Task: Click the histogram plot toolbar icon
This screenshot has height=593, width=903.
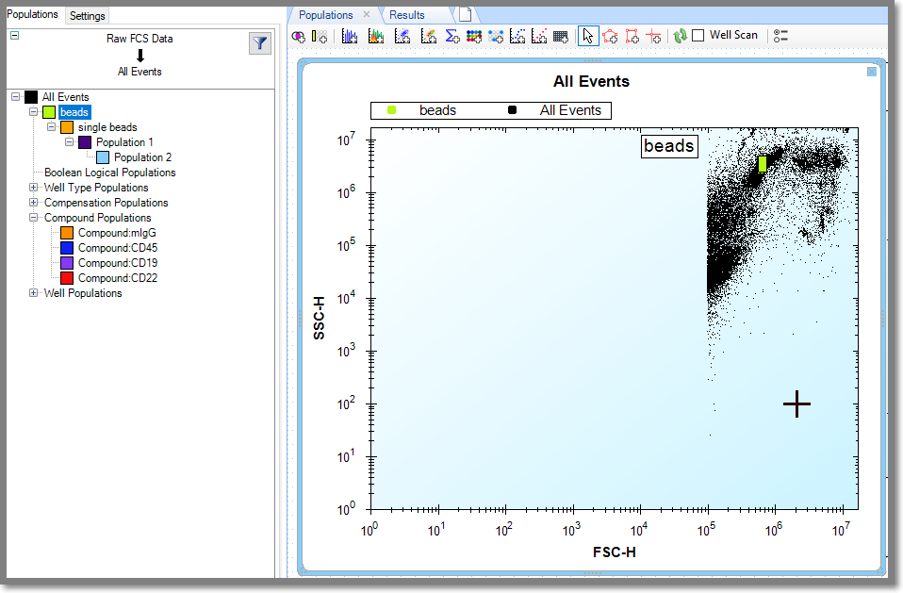Action: pos(350,36)
